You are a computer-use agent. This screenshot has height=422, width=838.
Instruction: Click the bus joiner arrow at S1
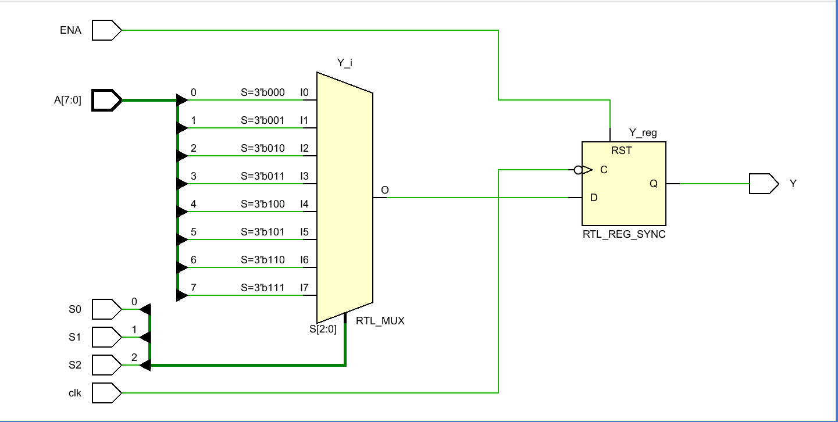click(145, 337)
